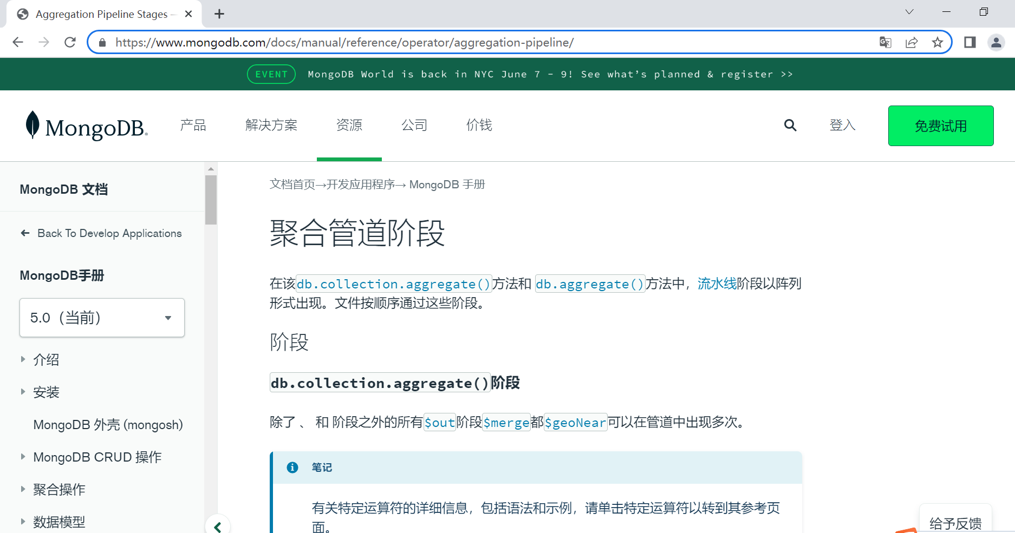Click the 开发应用程序 breadcrumb
1015x533 pixels.
click(361, 185)
